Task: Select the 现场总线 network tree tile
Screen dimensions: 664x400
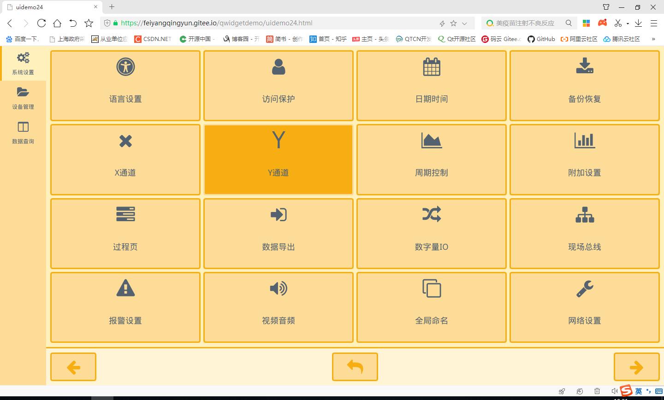Action: click(x=584, y=234)
